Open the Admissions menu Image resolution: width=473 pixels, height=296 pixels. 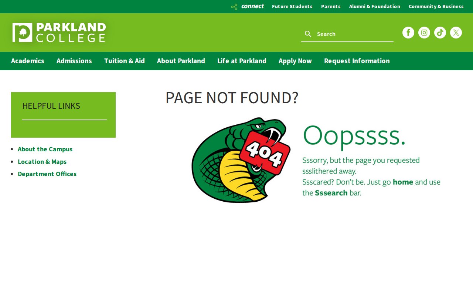coord(74,61)
